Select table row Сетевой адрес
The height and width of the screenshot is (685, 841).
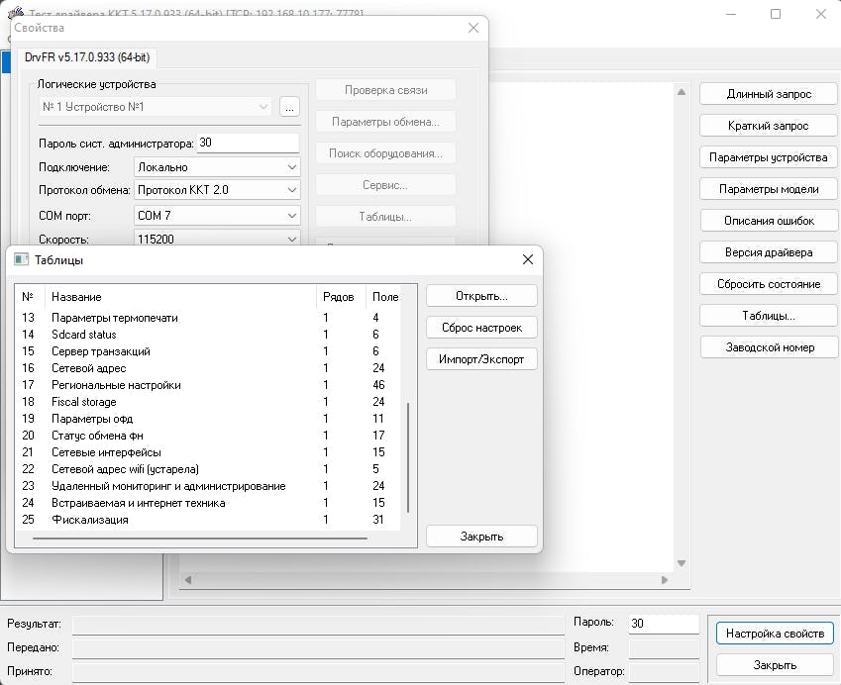[209, 367]
